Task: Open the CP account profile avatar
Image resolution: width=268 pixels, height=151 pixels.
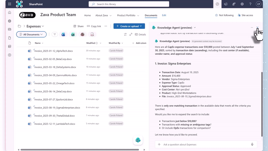Action: point(259,4)
